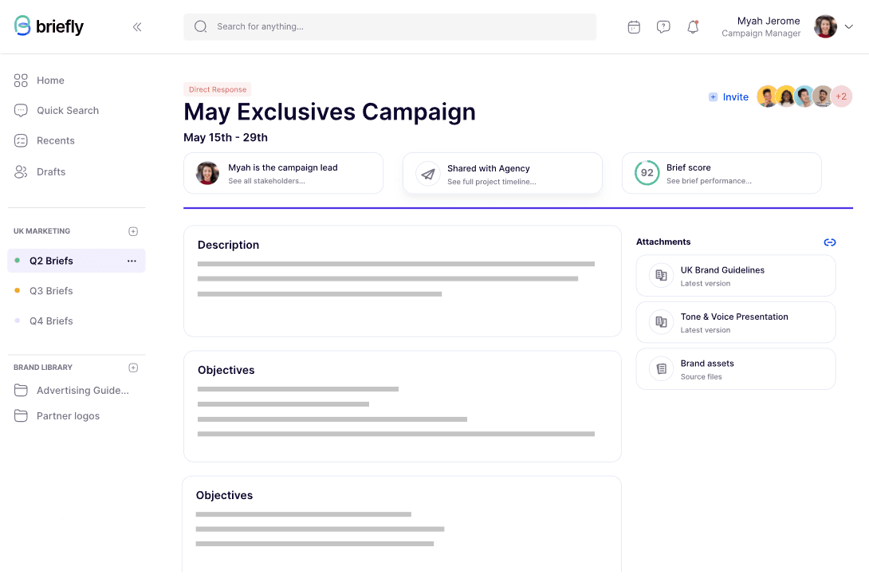Click the briefly logo
The image size is (869, 586).
click(x=49, y=26)
